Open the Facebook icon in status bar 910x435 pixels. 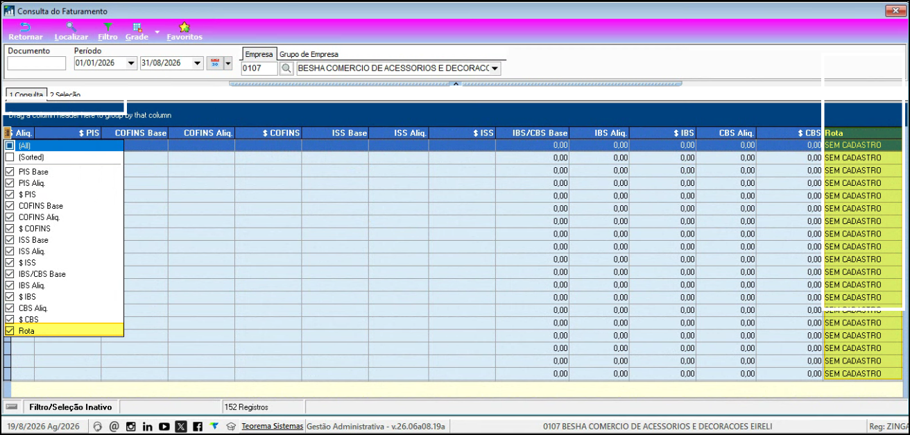pyautogui.click(x=198, y=426)
